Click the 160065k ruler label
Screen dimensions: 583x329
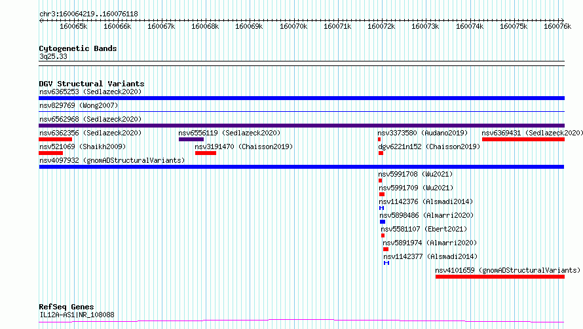(x=73, y=26)
